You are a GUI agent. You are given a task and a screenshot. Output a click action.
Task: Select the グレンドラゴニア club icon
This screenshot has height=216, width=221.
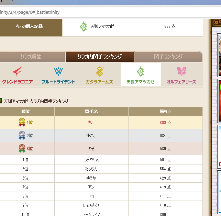tap(18, 71)
